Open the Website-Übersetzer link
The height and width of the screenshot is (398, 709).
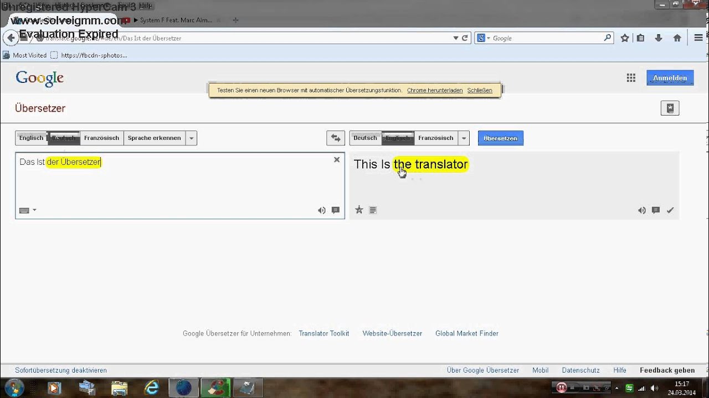click(392, 333)
